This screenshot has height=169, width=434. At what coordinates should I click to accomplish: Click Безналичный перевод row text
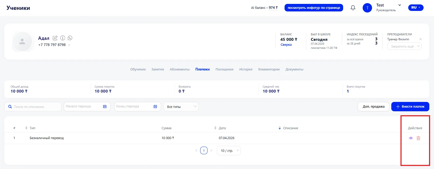coord(47,138)
